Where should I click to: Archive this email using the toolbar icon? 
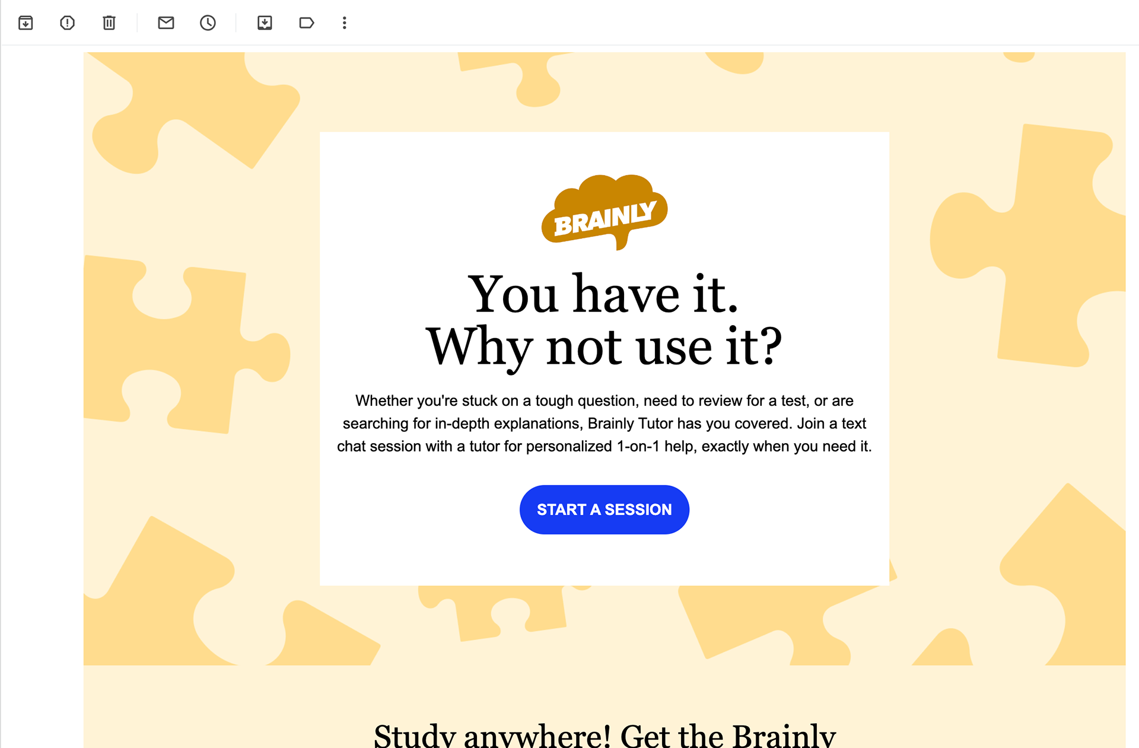point(26,23)
